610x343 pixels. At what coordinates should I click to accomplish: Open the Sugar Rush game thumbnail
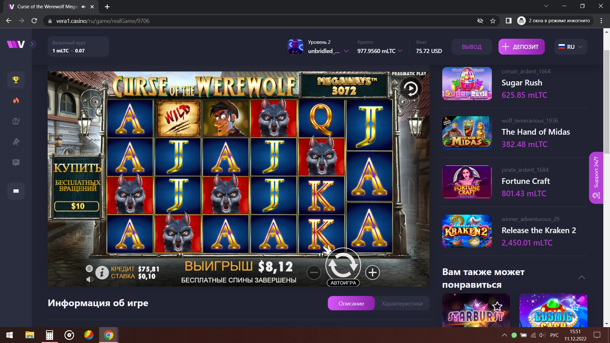click(x=467, y=84)
